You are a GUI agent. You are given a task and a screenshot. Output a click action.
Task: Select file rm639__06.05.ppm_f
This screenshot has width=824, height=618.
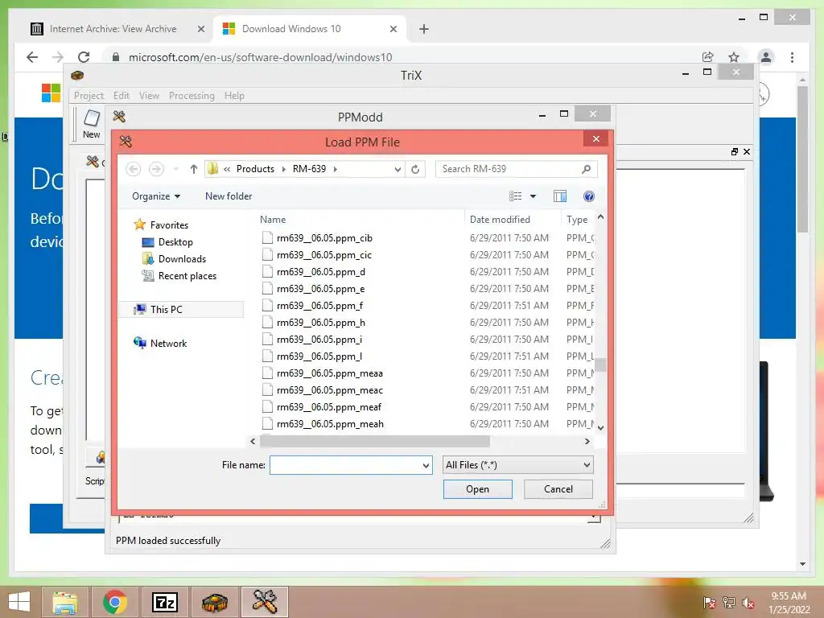tap(319, 305)
